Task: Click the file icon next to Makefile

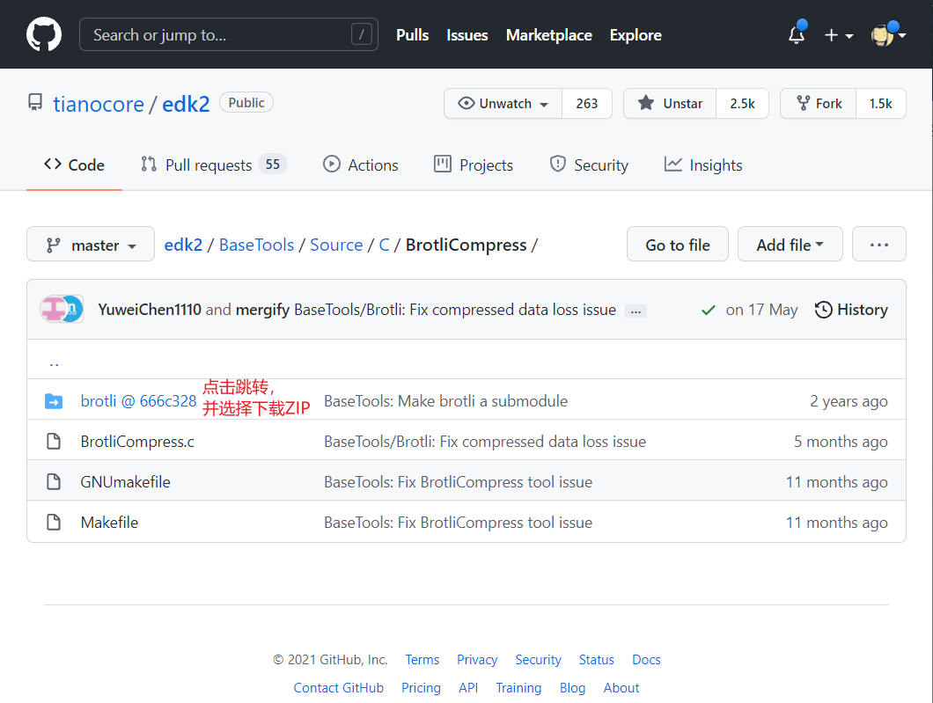Action: [x=53, y=522]
